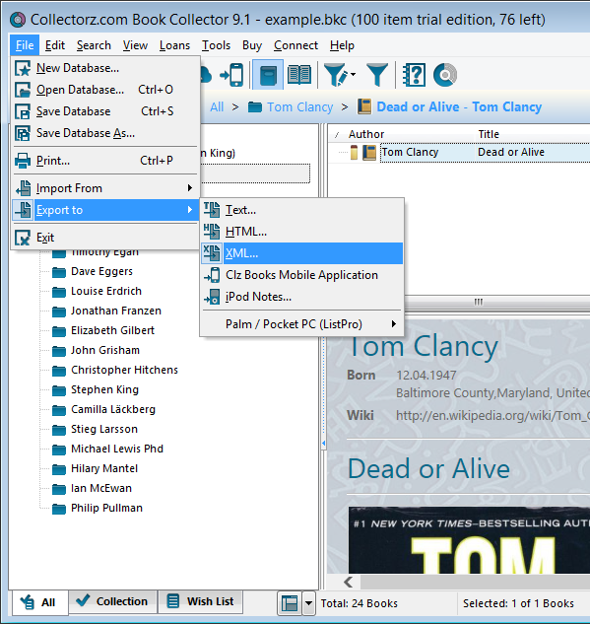Switch to the Wish List tab
The width and height of the screenshot is (590, 624).
click(201, 601)
